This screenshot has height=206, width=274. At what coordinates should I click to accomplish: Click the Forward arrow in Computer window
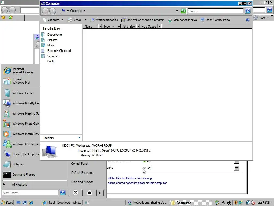[52, 11]
